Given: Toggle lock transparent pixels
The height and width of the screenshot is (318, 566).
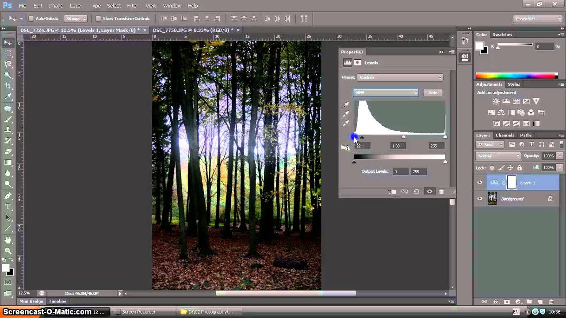Looking at the screenshot, I should click(x=492, y=168).
